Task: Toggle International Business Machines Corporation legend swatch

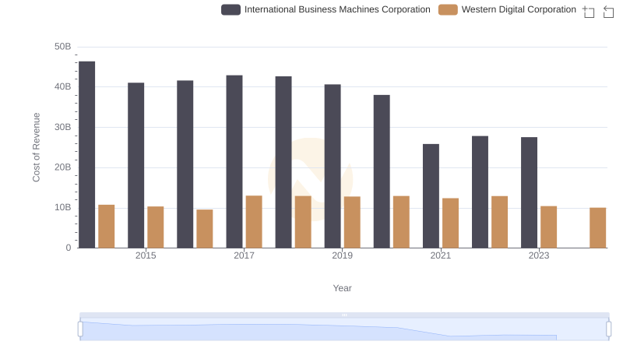Action: click(x=231, y=9)
